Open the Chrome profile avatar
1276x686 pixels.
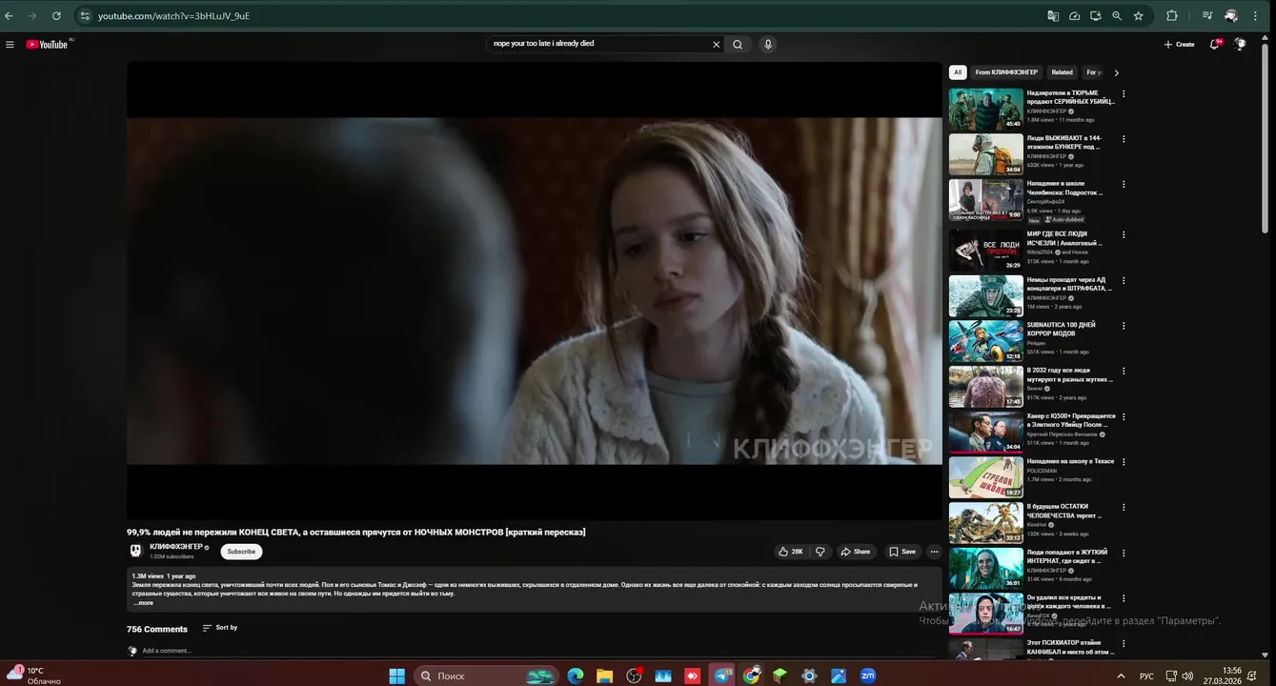click(x=1231, y=16)
